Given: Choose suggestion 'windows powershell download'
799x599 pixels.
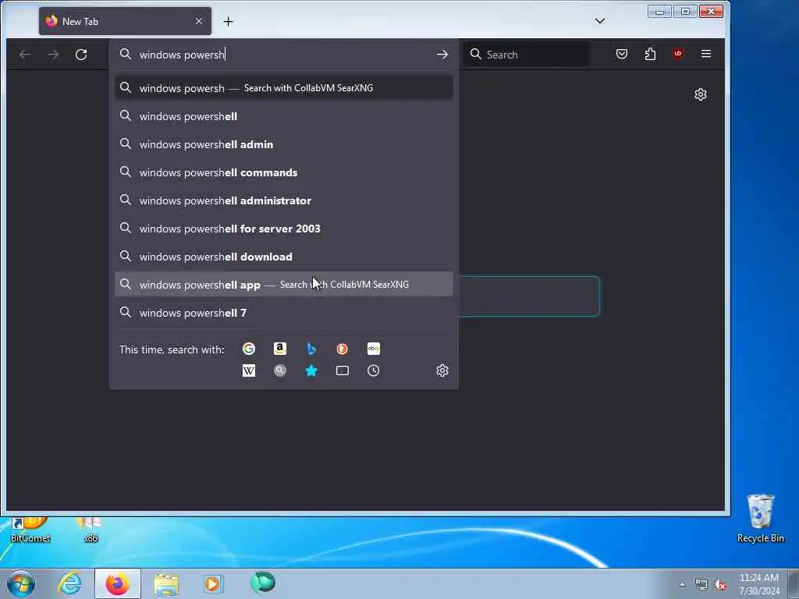Looking at the screenshot, I should pos(284,256).
